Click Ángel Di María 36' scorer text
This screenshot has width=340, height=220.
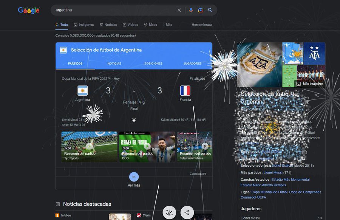74,125
